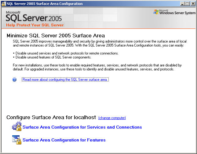Click the Windows Server System text
Viewport: 197px width, 154px height.
click(177, 13)
